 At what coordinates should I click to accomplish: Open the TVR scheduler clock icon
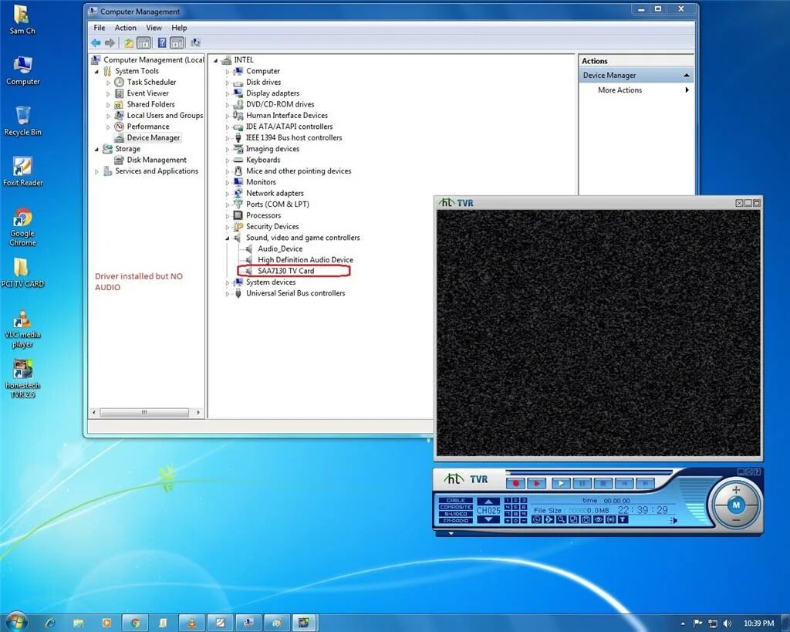(x=538, y=520)
